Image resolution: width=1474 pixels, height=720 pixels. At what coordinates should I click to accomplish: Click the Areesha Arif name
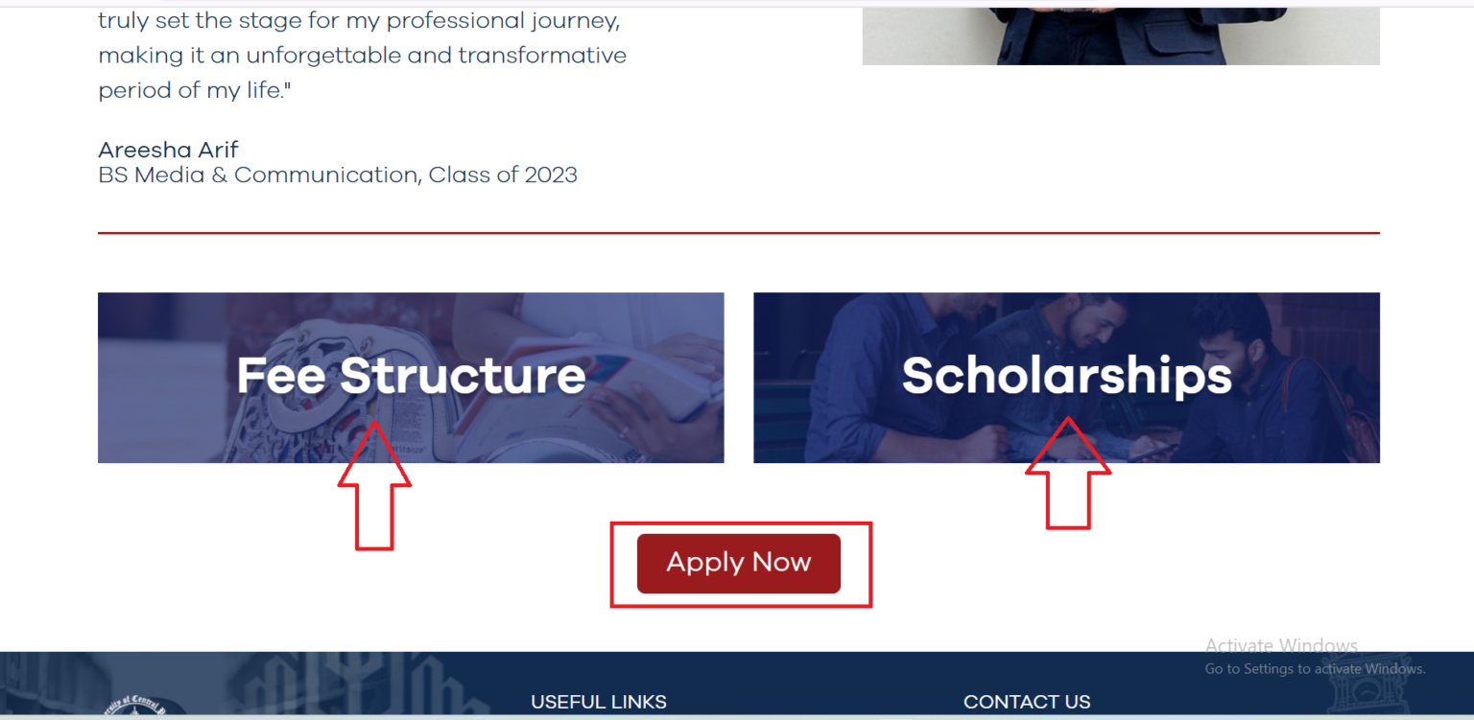[x=168, y=150]
